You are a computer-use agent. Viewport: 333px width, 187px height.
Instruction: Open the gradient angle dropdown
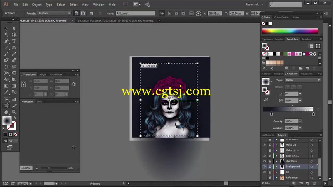click(x=300, y=94)
